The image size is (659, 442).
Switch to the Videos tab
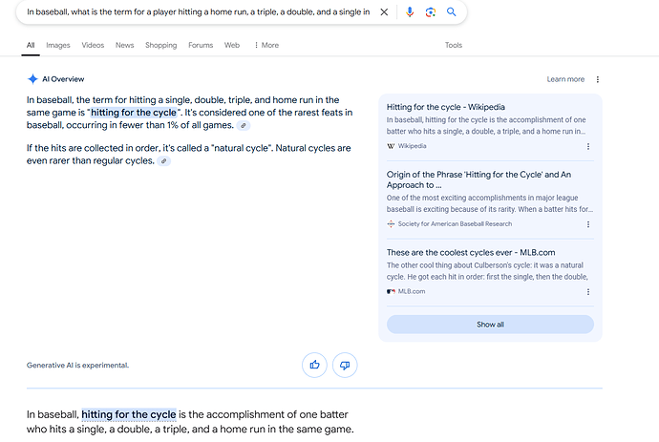pos(93,45)
